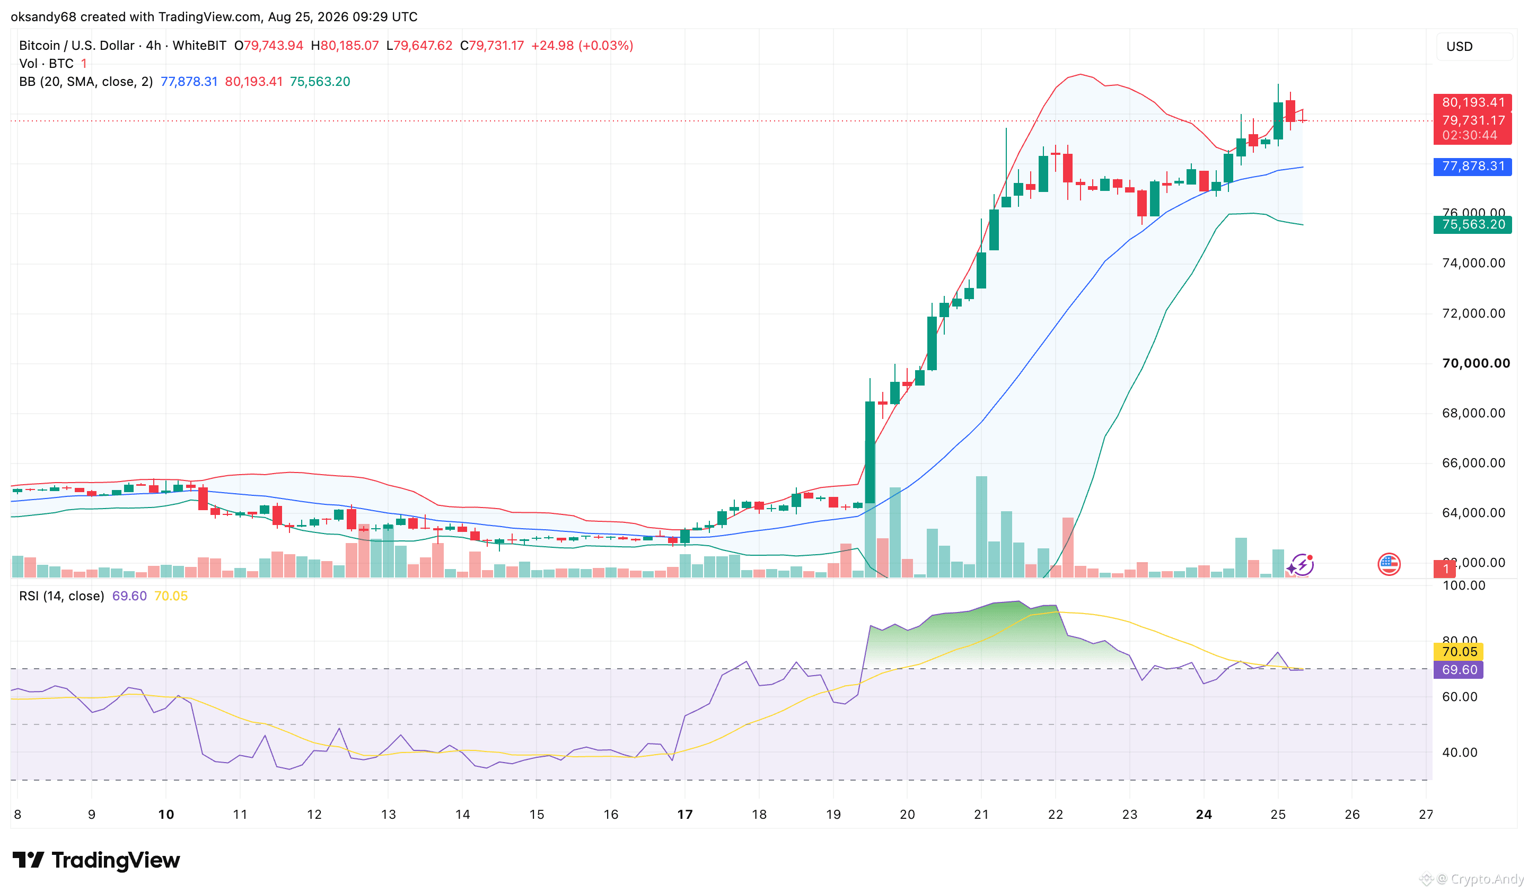Select the BB (20, SMA, close, 2) indicator legend
This screenshot has height=892, width=1528.
click(x=86, y=82)
